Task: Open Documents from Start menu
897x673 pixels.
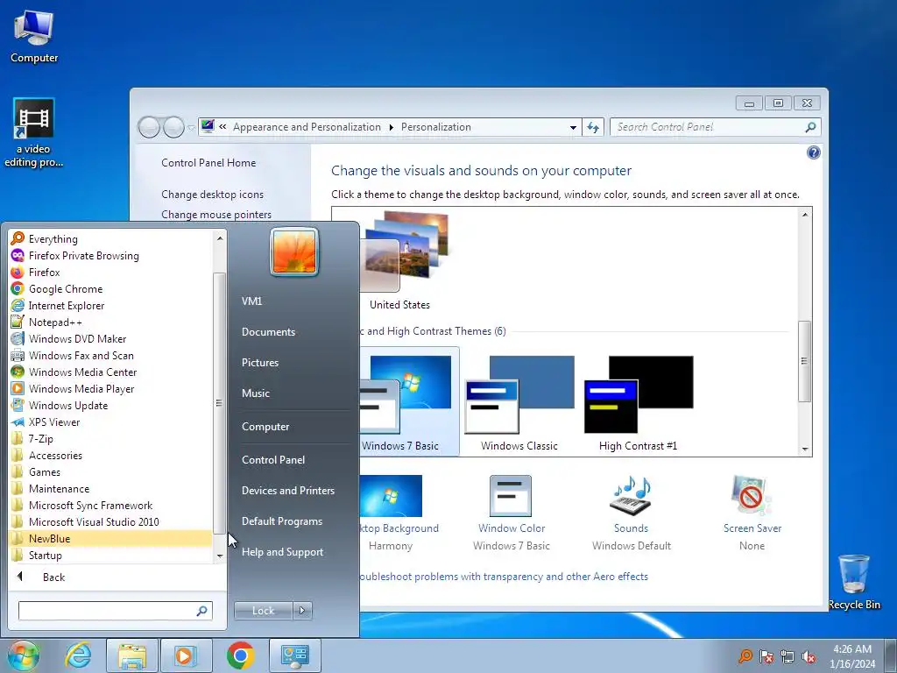Action: tap(268, 332)
